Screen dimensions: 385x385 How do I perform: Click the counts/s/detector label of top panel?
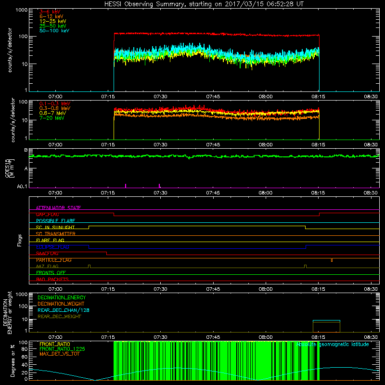coord(10,50)
